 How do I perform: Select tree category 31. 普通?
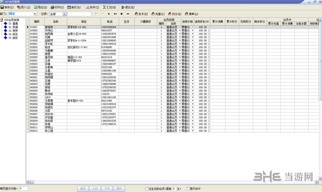click(x=13, y=24)
